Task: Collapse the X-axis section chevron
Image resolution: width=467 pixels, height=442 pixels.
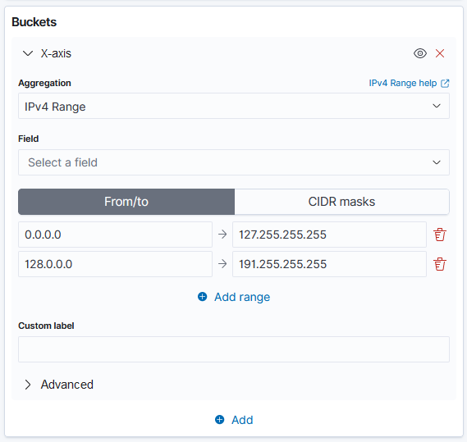Action: (28, 53)
